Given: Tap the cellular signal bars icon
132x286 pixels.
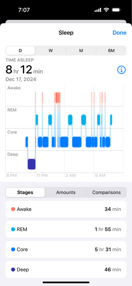Looking at the screenshot, I should click(x=98, y=10).
